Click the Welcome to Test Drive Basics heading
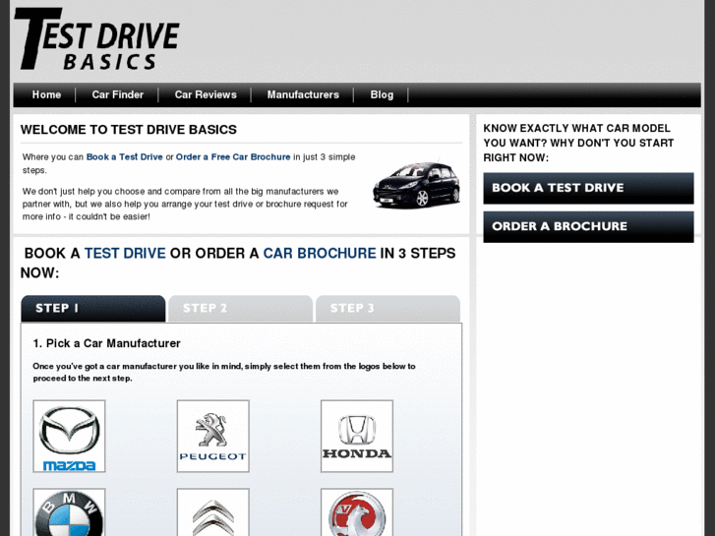The width and height of the screenshot is (715, 536). pos(129,130)
